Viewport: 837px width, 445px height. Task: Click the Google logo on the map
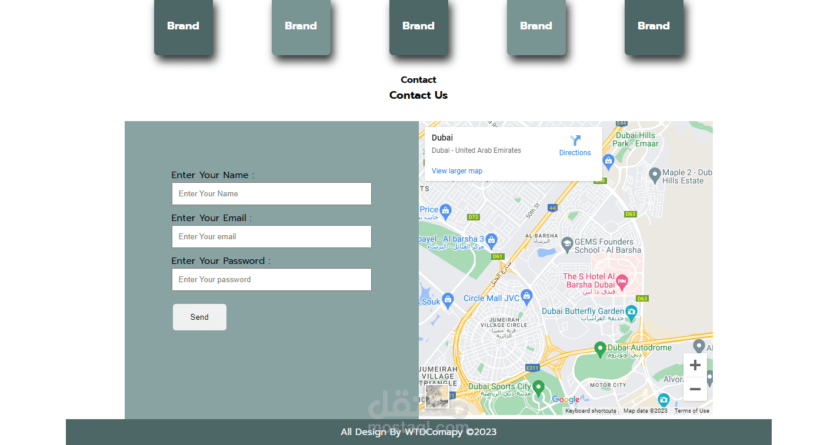566,400
